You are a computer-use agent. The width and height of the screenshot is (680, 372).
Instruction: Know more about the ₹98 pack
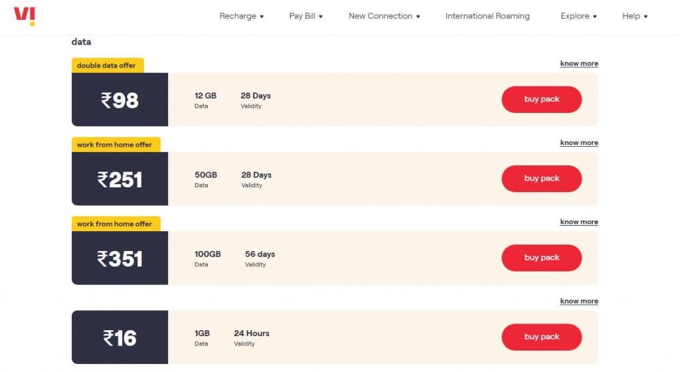pyautogui.click(x=579, y=63)
